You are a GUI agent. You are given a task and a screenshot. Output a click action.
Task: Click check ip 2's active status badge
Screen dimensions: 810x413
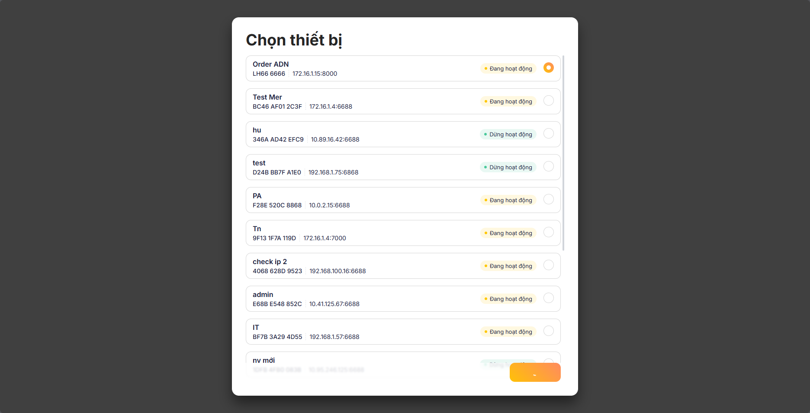[x=508, y=266]
